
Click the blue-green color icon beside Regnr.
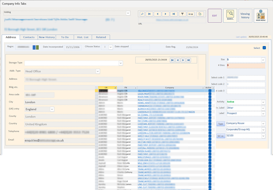coord(36,47)
